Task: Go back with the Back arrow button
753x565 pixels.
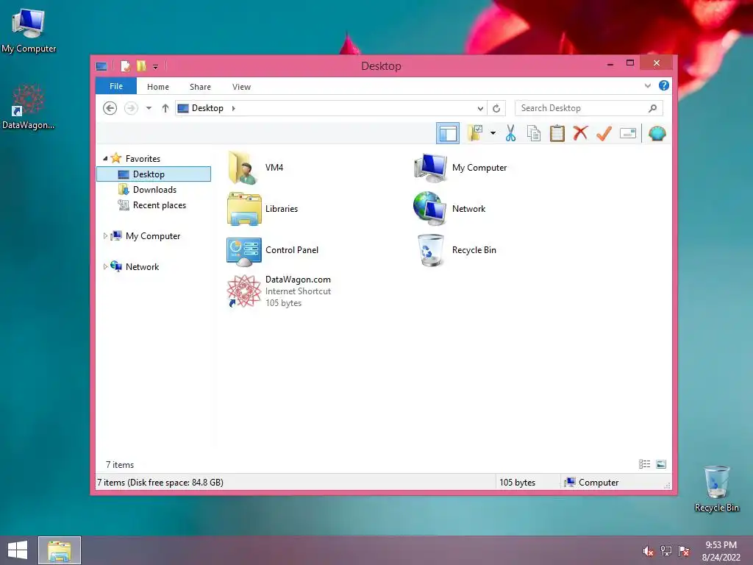Action: pos(110,108)
